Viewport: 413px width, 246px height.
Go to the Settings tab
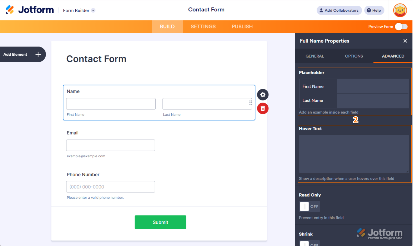[203, 26]
